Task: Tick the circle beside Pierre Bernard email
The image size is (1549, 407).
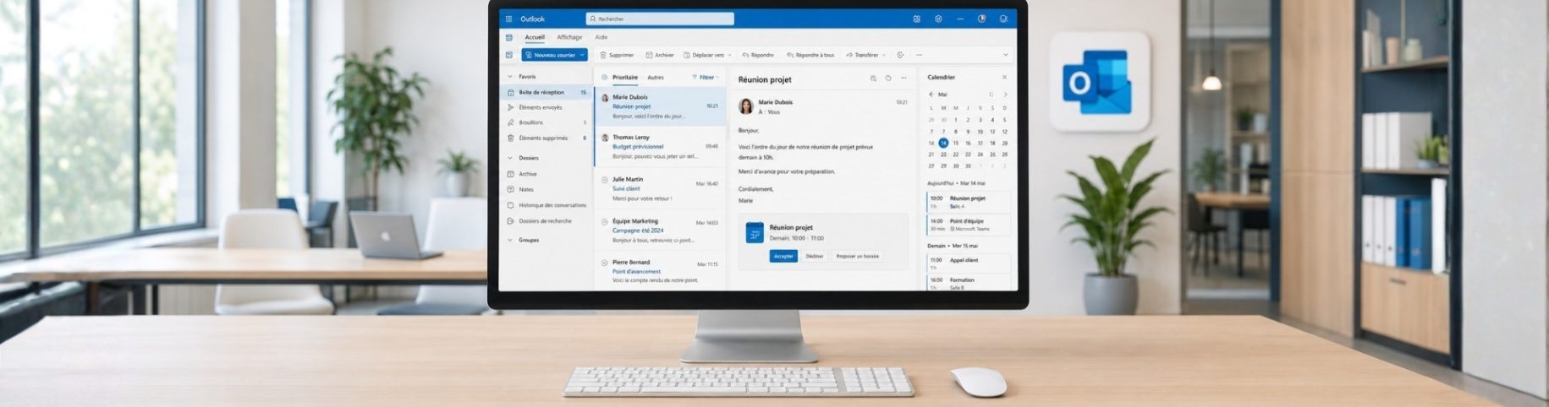Action: (x=604, y=263)
